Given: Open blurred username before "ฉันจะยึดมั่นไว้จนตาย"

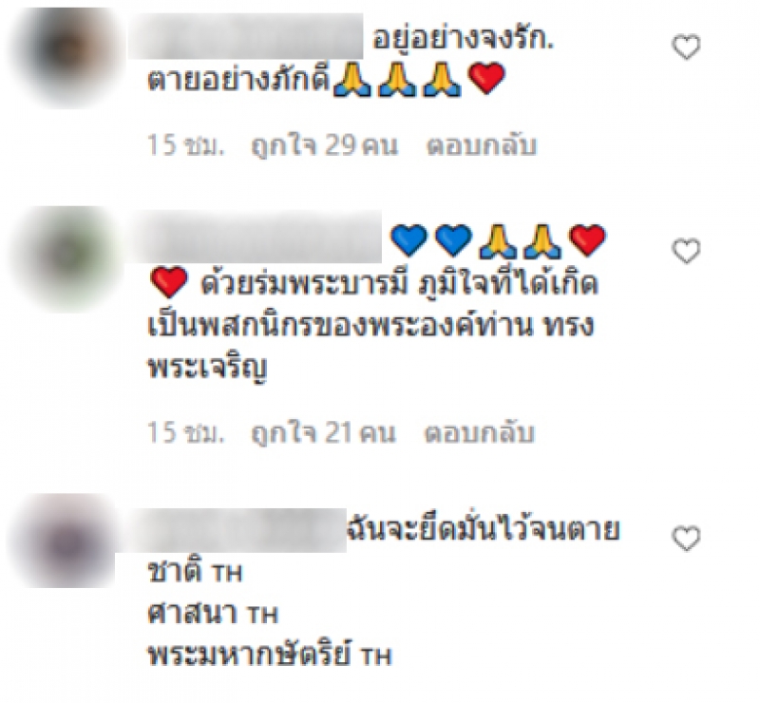Looking at the screenshot, I should (x=231, y=530).
